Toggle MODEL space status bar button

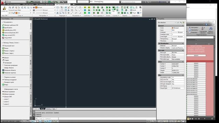pos(149,121)
